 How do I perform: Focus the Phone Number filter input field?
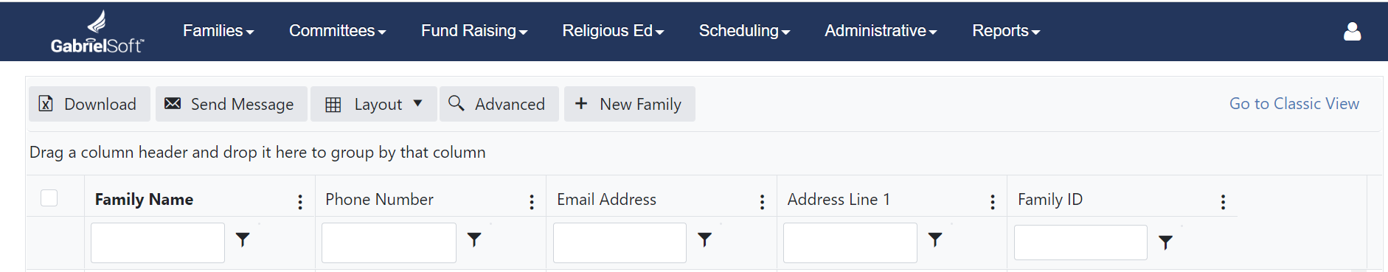click(389, 243)
